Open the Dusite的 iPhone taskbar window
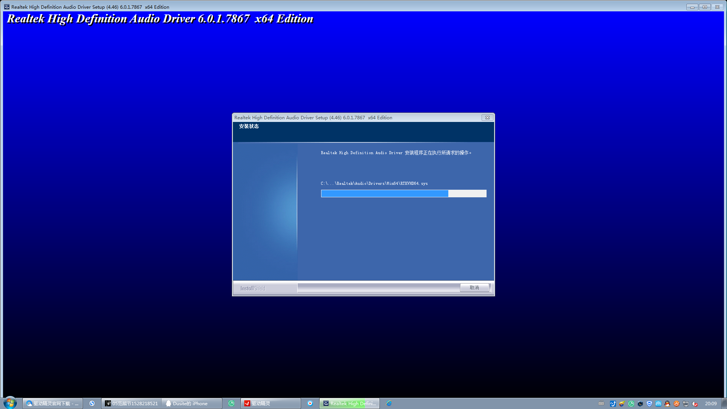This screenshot has height=409, width=727. 192,403
